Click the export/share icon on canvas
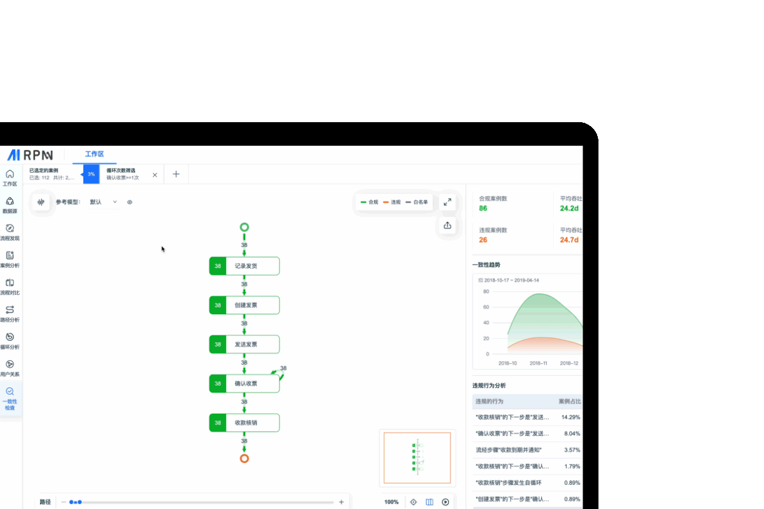Viewport: 764px width, 509px height. point(448,225)
